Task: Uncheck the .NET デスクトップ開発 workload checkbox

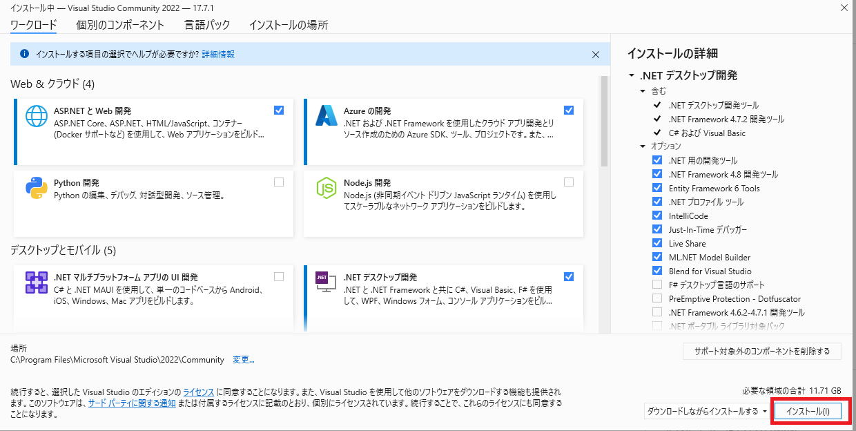Action: 569,276
